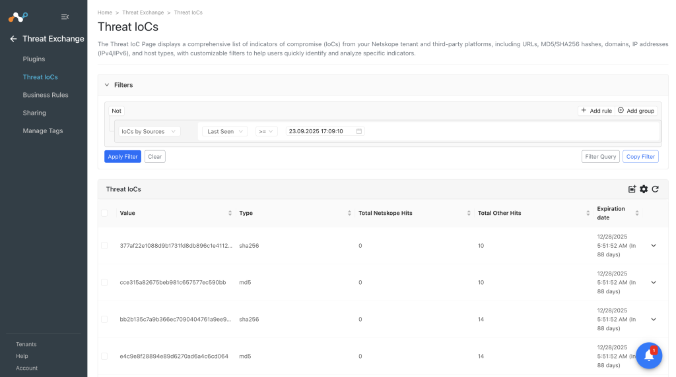This screenshot has width=676, height=377.
Task: Open Help in sidebar footer
Action: tap(22, 356)
